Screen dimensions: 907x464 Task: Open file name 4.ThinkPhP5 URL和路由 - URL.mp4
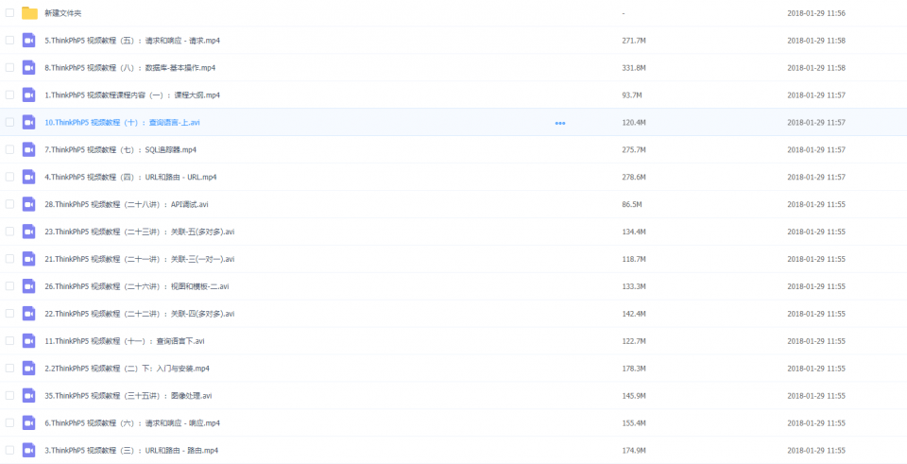(130, 177)
